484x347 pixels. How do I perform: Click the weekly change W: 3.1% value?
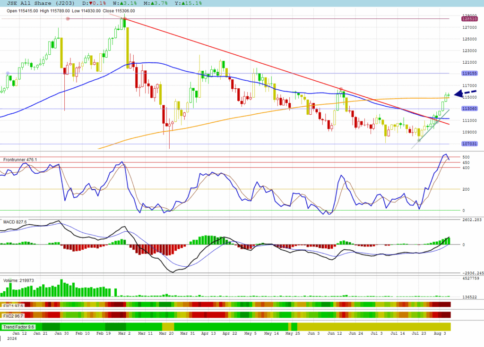[x=125, y=3]
